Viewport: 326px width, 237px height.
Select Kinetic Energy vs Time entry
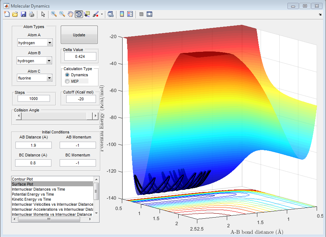[31, 199]
